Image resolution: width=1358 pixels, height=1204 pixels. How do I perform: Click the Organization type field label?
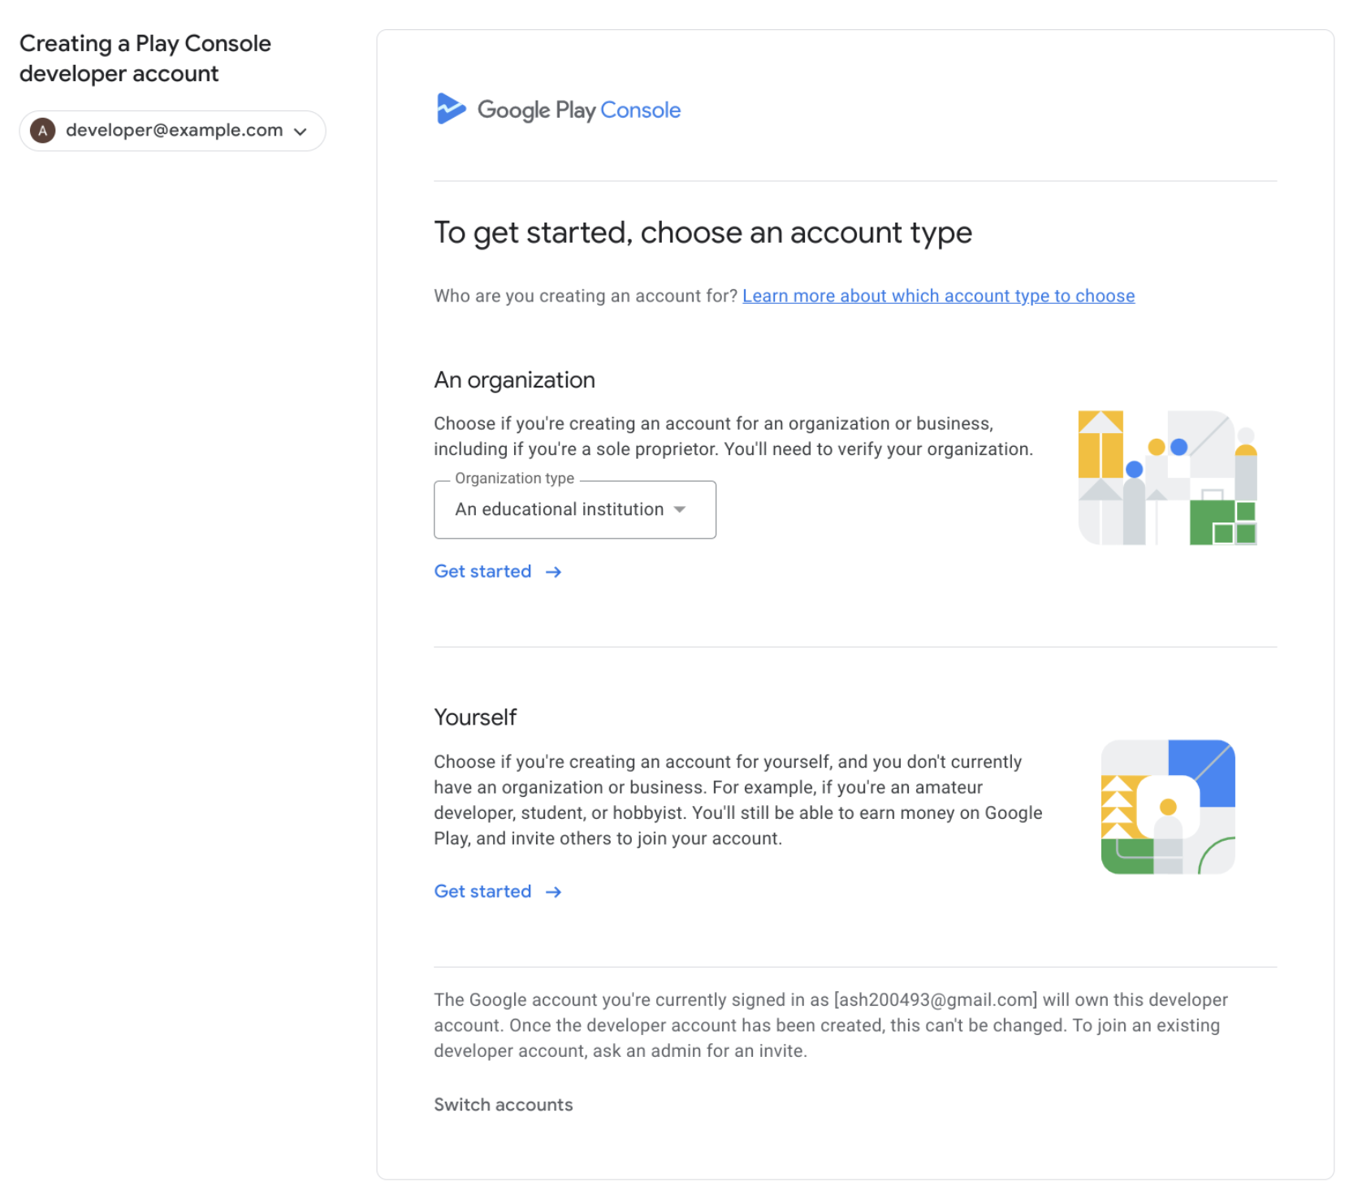click(x=514, y=479)
